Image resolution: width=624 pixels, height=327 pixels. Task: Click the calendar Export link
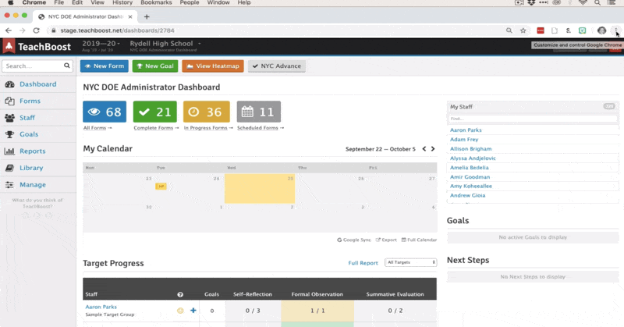(386, 240)
